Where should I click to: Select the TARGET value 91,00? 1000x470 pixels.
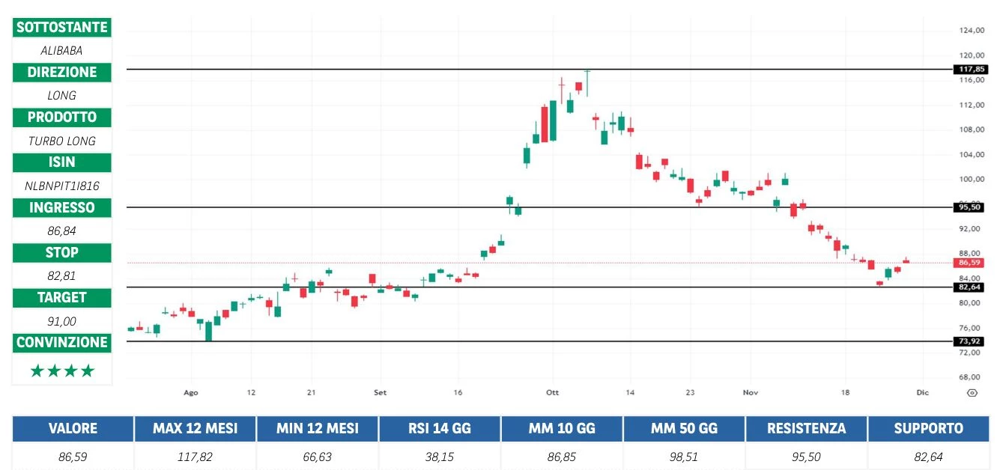point(62,321)
